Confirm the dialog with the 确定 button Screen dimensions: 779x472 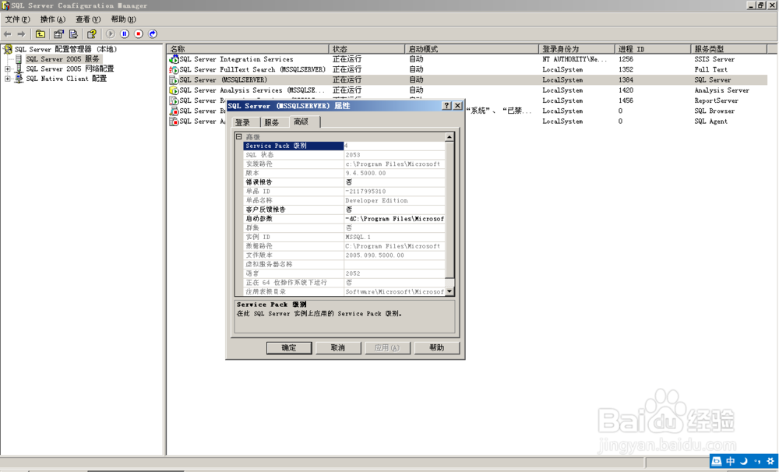[x=289, y=347]
